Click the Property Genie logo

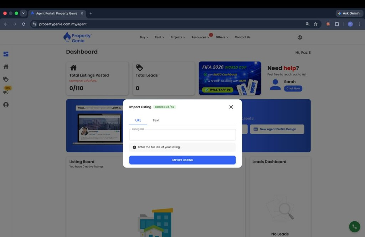click(77, 37)
